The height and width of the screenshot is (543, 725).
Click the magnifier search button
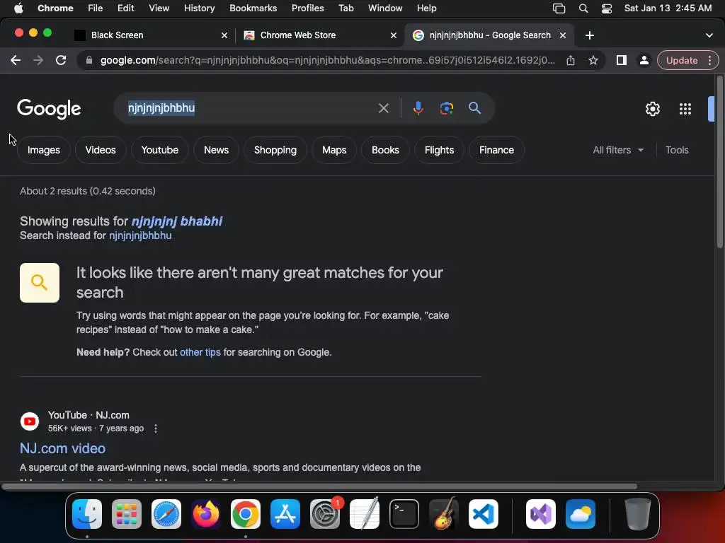coord(474,108)
